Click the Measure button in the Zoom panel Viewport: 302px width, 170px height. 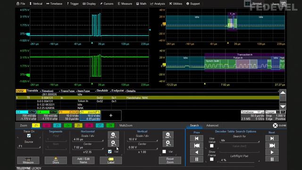(28, 161)
